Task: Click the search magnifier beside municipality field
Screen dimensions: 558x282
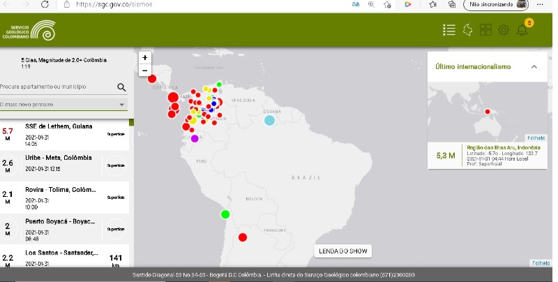Action: click(121, 87)
